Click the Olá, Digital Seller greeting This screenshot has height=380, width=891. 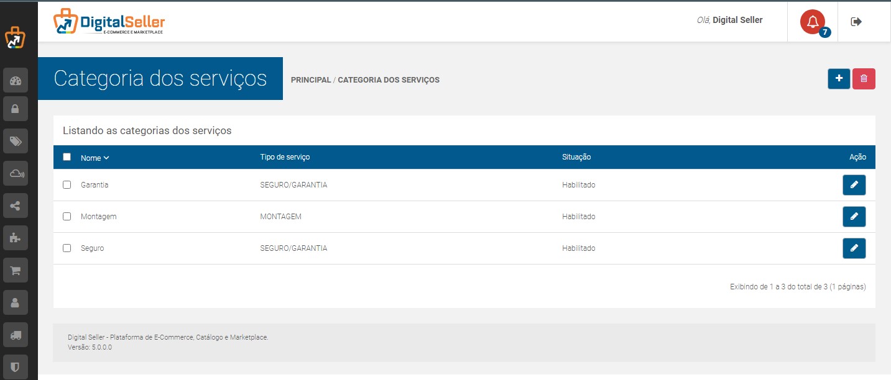point(730,20)
